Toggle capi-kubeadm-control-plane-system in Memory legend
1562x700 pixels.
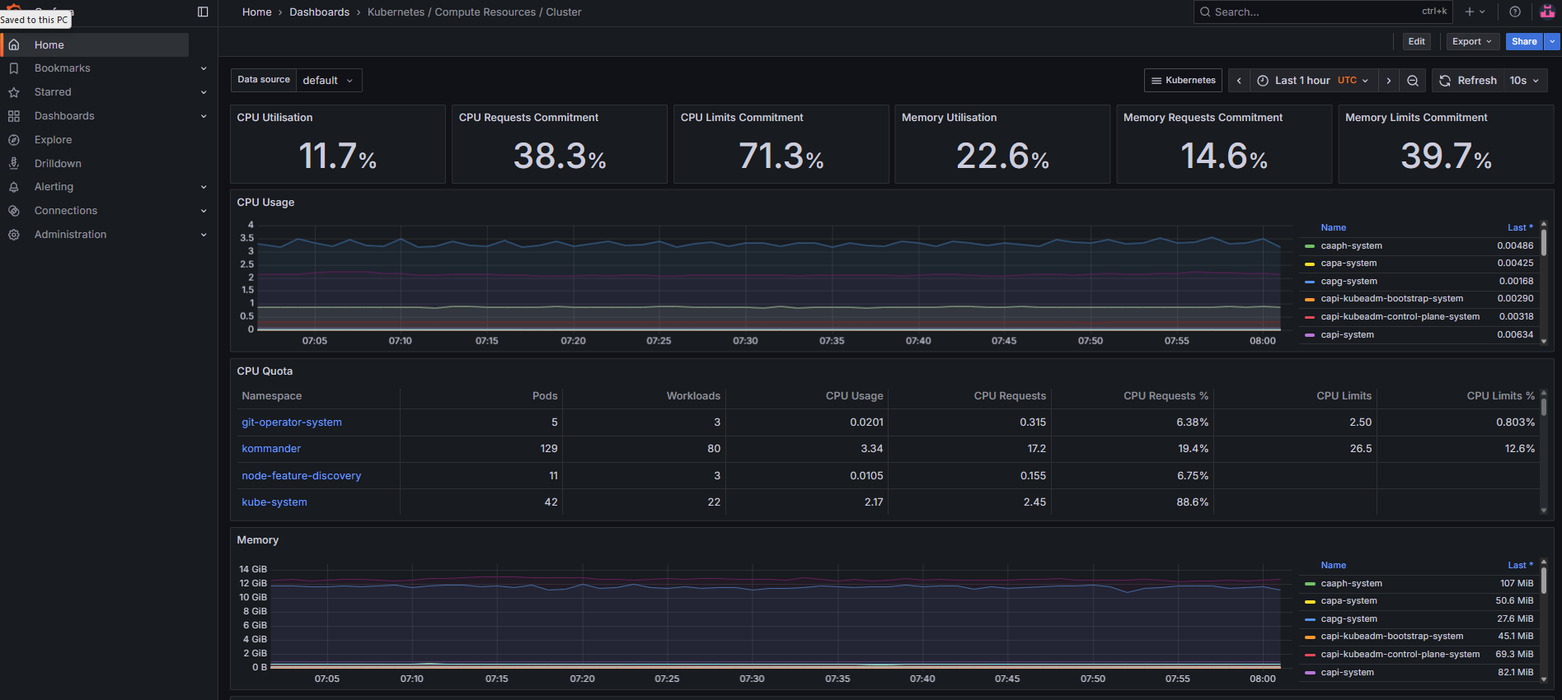click(x=1400, y=655)
